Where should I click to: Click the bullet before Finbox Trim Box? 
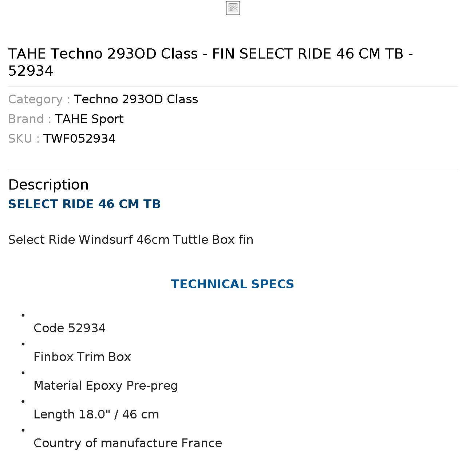click(x=23, y=344)
